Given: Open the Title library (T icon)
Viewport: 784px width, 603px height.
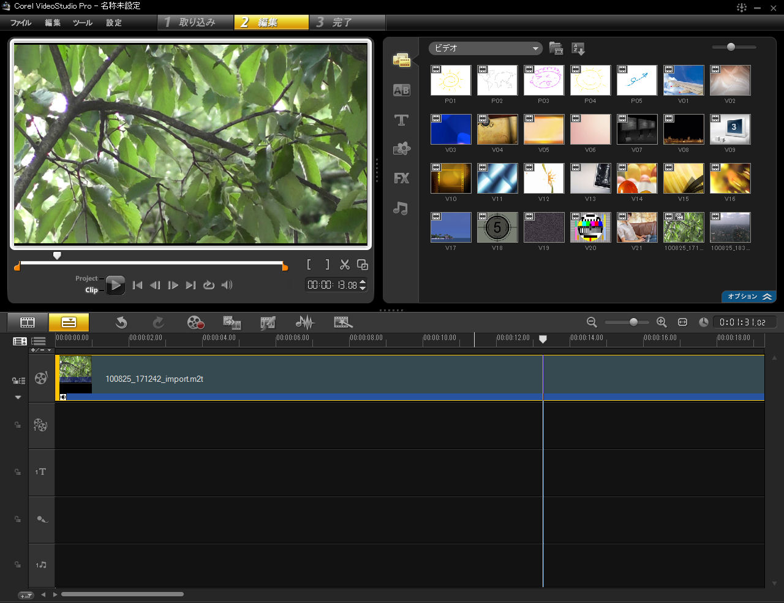Looking at the screenshot, I should pos(401,120).
